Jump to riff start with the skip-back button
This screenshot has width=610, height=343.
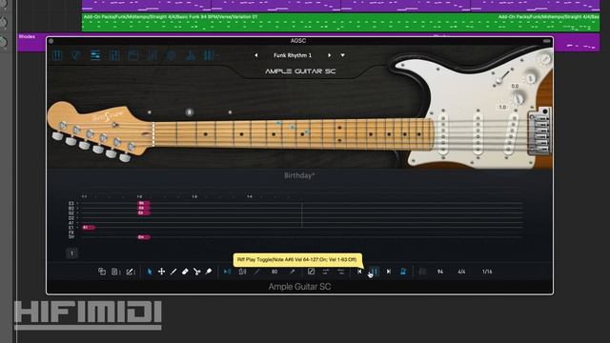359,272
